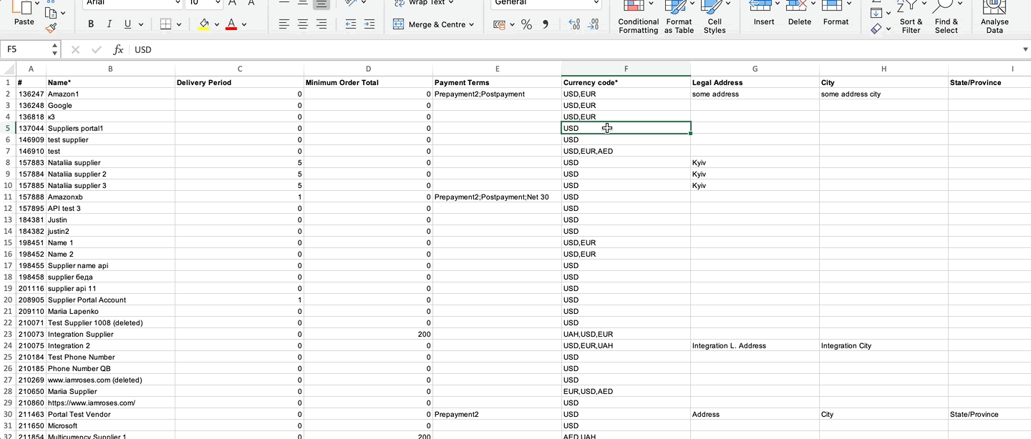This screenshot has height=439, width=1031.
Task: Cancel entry with the X button
Action: [76, 50]
